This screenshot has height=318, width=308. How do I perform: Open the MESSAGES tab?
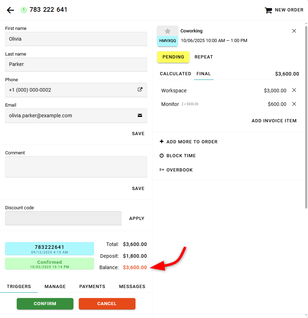click(132, 287)
